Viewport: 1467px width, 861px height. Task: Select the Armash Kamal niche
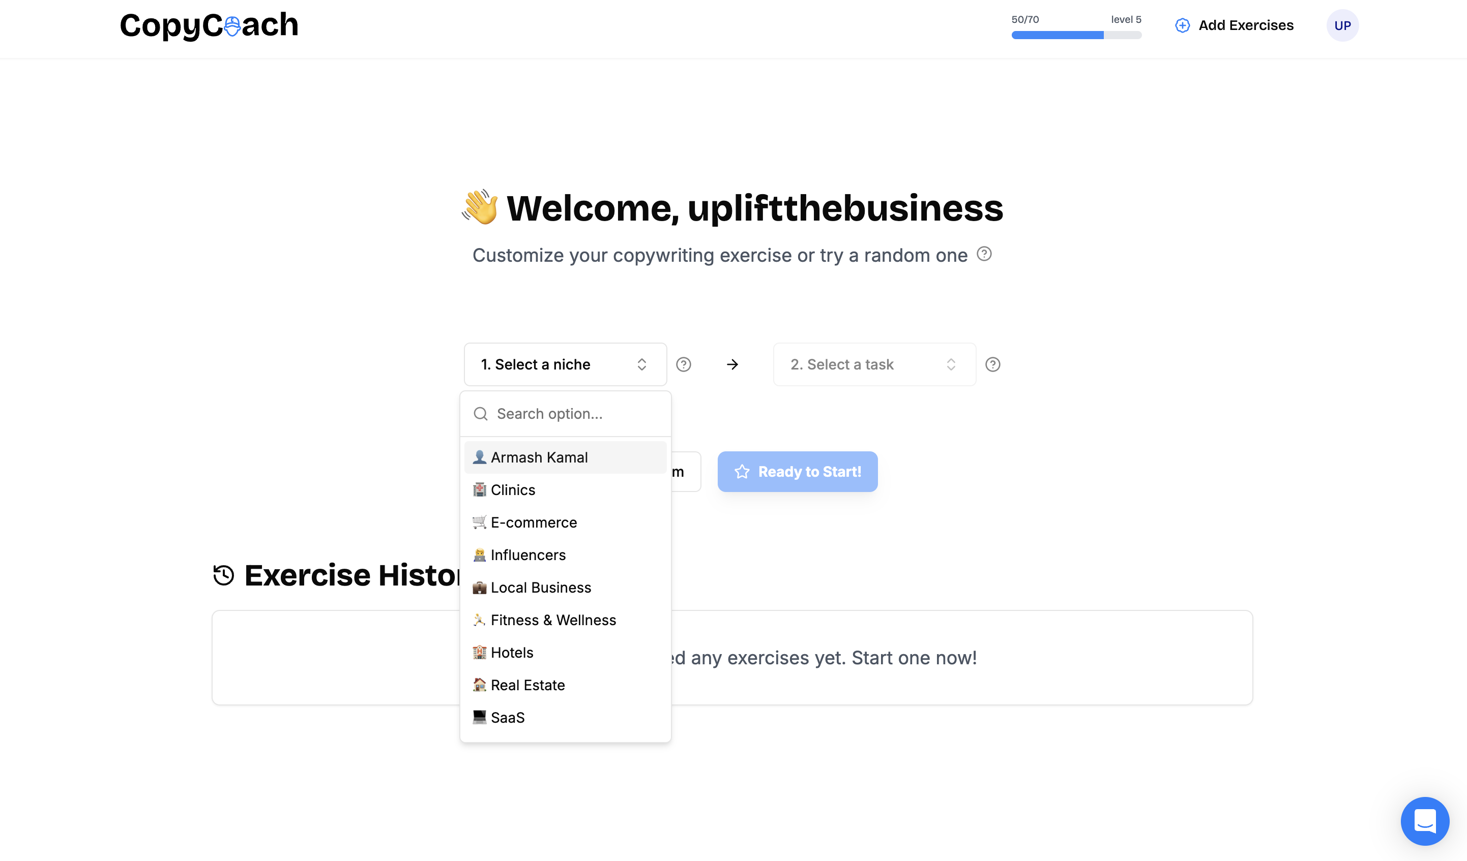click(x=565, y=457)
